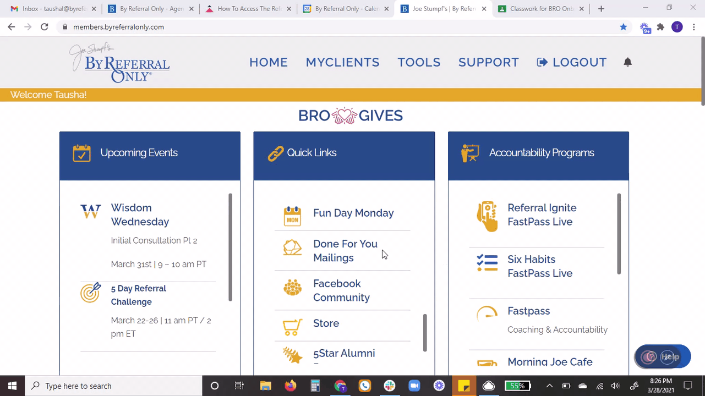Open the 5Star Alumni link
The height and width of the screenshot is (396, 705).
tap(344, 353)
